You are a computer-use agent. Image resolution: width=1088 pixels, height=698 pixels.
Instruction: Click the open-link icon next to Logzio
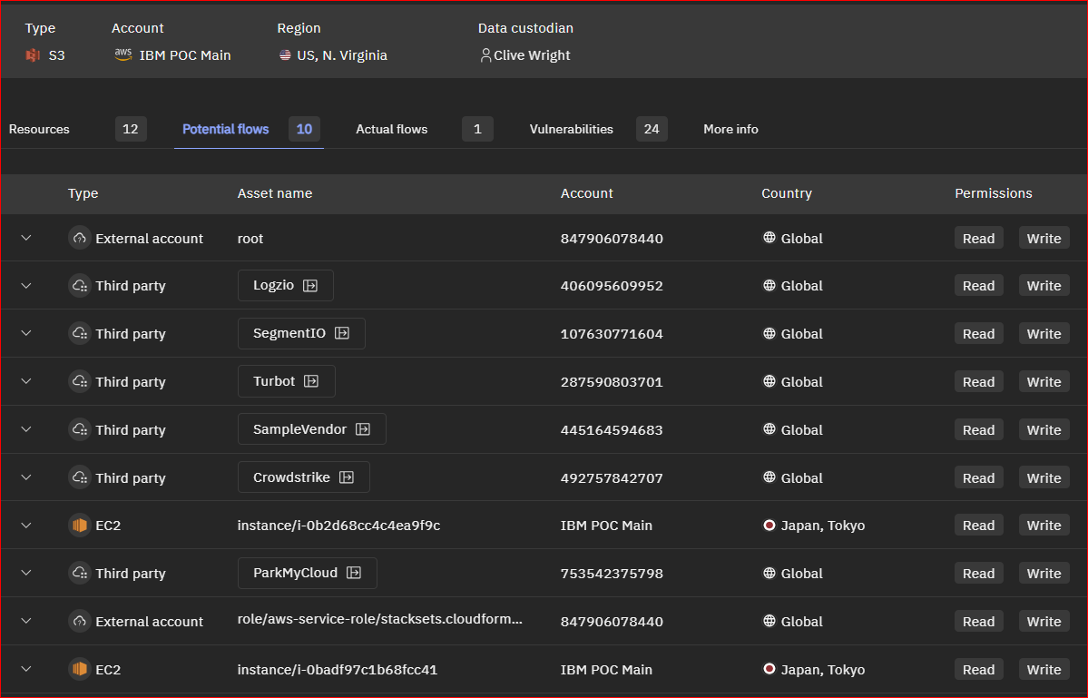coord(310,286)
